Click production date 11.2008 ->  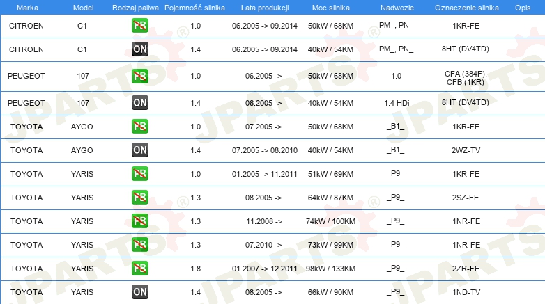pyautogui.click(x=264, y=221)
